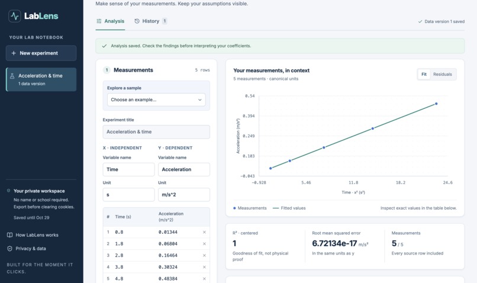Click the Y variable name field containing Acceleration
Viewport: 477px width, 283px height.
[184, 169]
